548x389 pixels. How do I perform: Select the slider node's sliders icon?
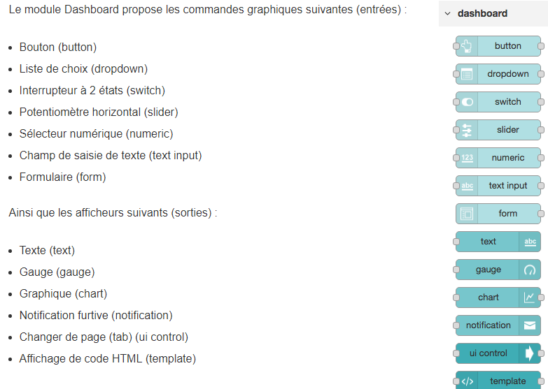click(x=467, y=130)
